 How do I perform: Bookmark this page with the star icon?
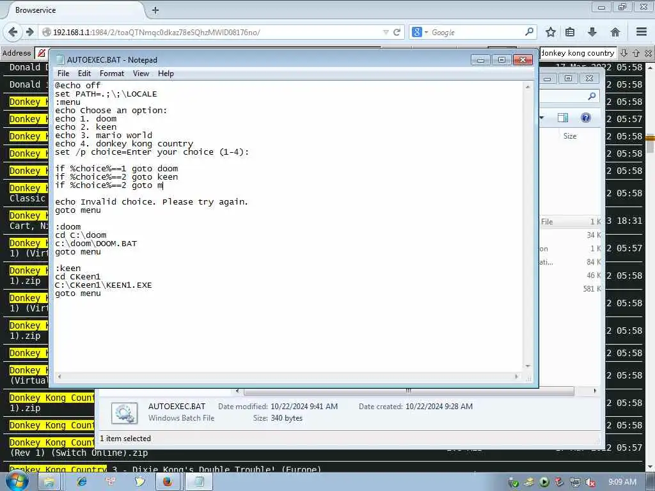(551, 32)
